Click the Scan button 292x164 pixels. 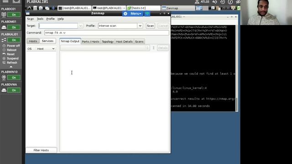[150, 26]
